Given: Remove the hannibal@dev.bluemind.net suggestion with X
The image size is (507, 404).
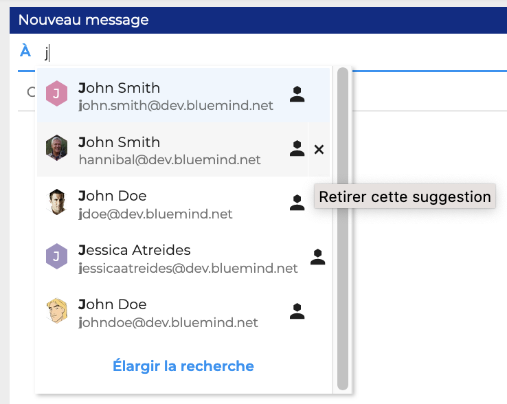Looking at the screenshot, I should (x=319, y=149).
